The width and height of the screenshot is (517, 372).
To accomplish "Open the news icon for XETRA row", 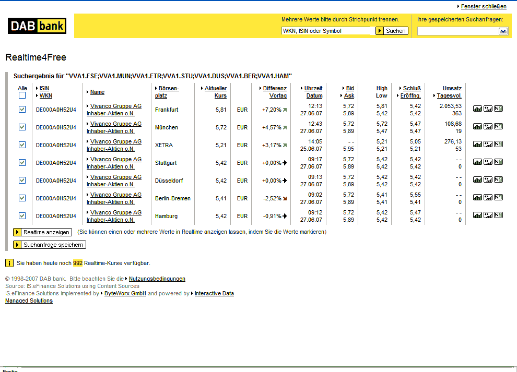I will (499, 145).
